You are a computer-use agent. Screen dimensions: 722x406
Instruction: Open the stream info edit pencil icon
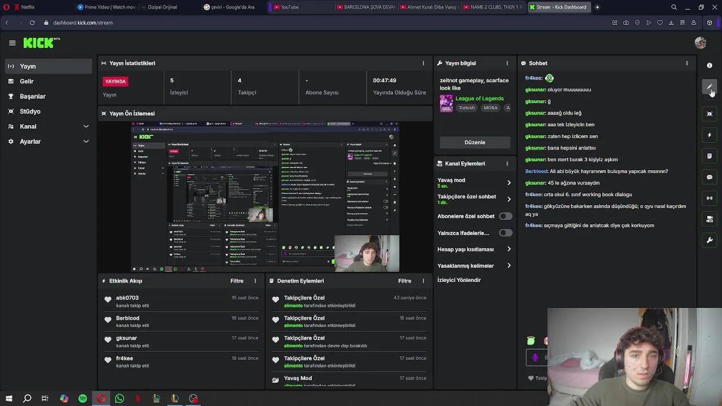coord(710,86)
